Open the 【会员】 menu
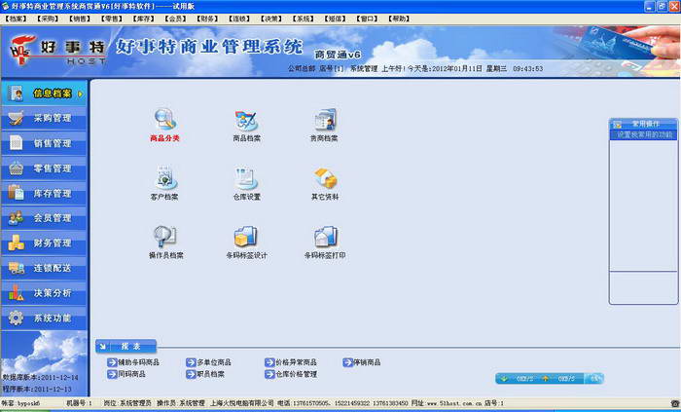 tap(175, 19)
